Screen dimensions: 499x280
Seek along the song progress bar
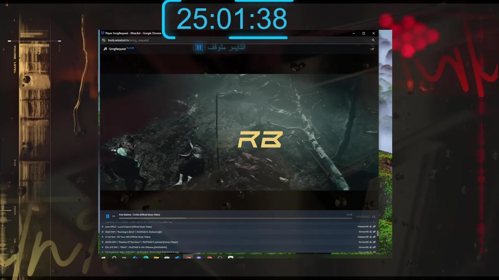tap(235, 218)
